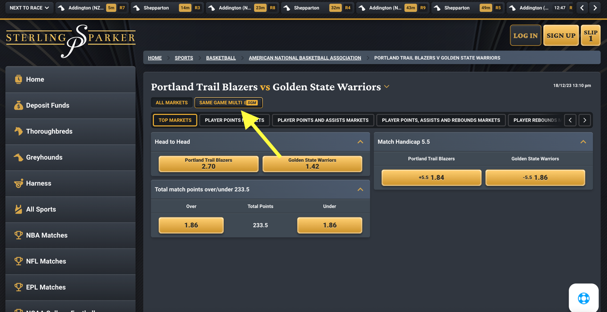Switch to Same Game Multi tab
The width and height of the screenshot is (607, 312).
[229, 103]
